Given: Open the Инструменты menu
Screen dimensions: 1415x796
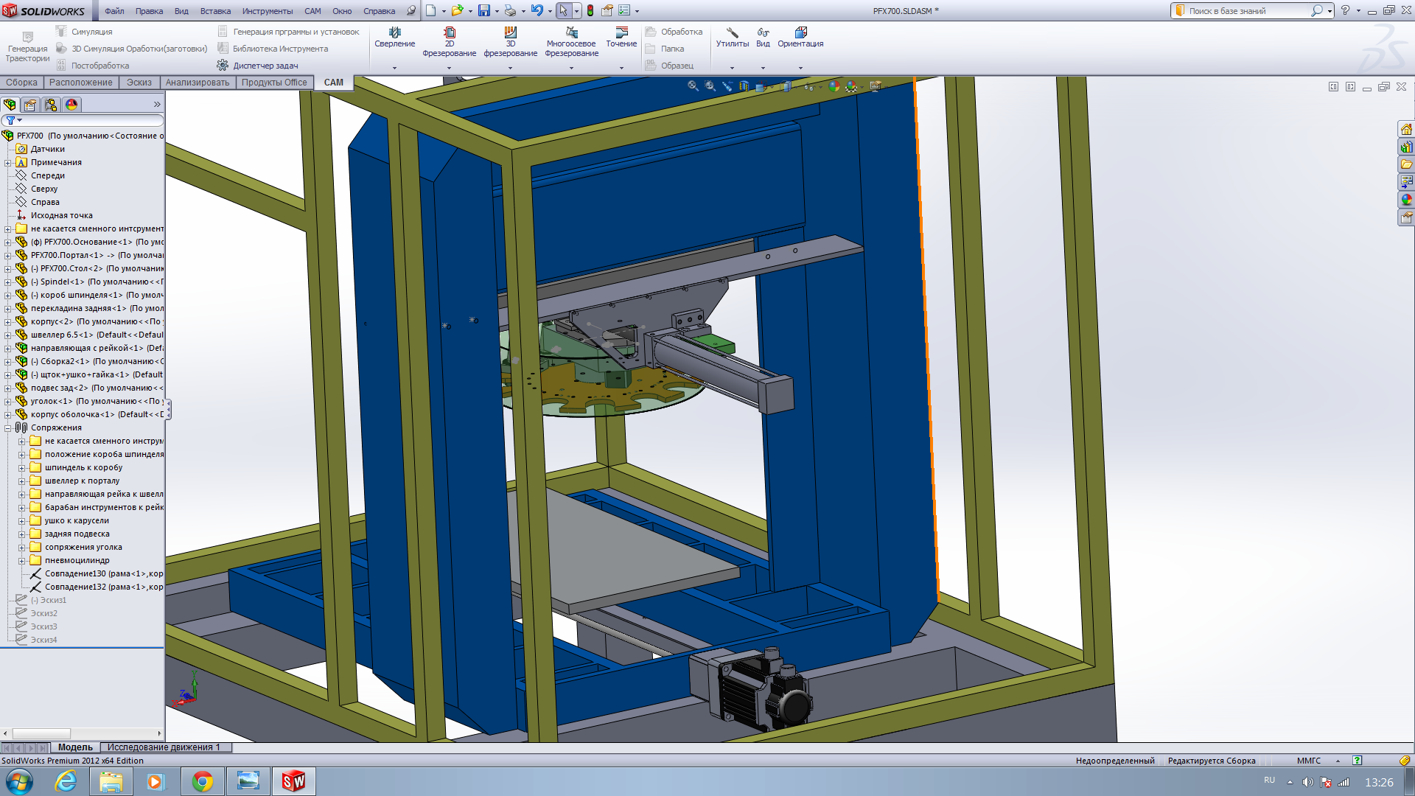Looking at the screenshot, I should pos(267,11).
